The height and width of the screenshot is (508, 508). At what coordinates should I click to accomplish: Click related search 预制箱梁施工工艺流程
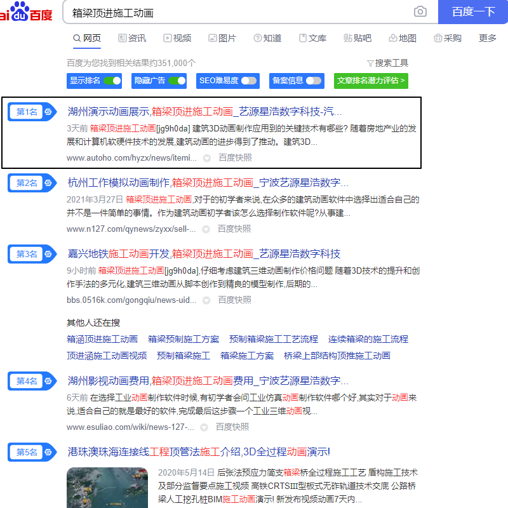(x=274, y=339)
